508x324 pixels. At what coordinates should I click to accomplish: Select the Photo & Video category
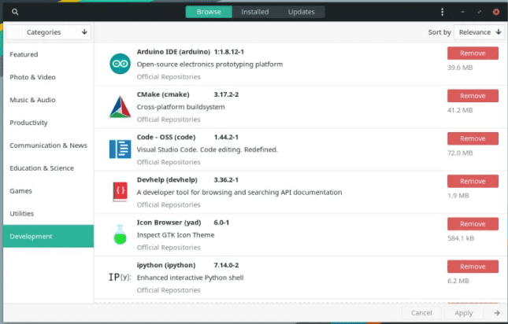pos(49,77)
